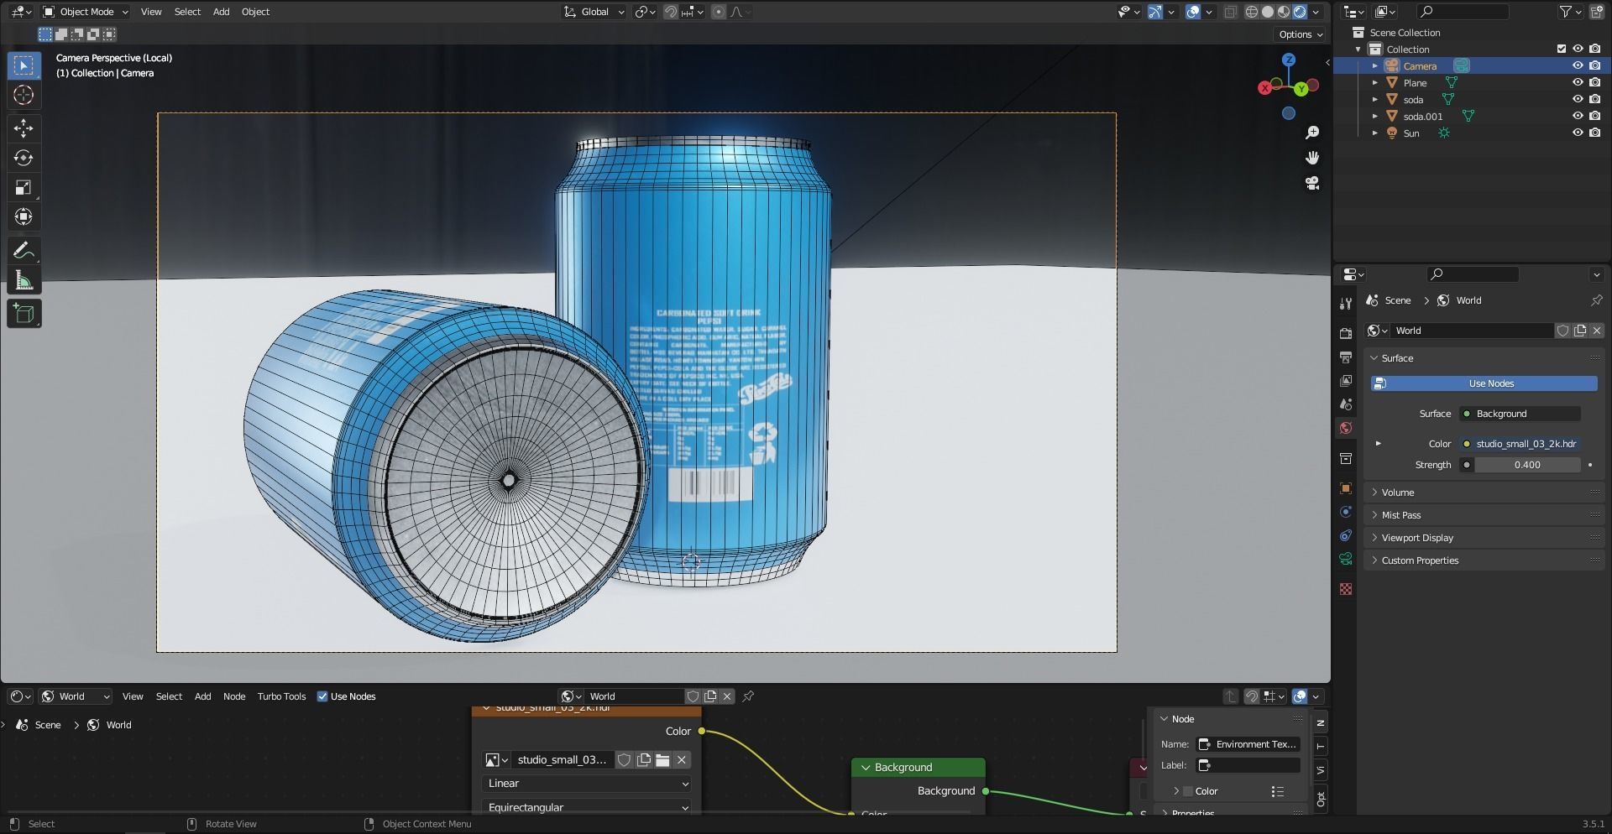1612x834 pixels.
Task: Disable the Plane in renders
Action: (1594, 82)
